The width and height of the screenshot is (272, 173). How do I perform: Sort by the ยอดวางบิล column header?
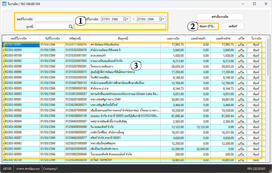[173, 38]
